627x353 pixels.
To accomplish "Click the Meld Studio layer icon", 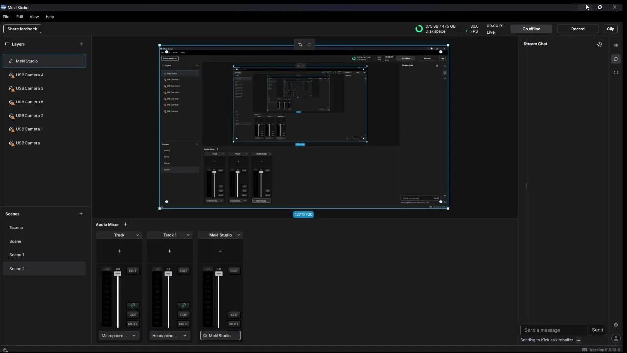I will [11, 61].
